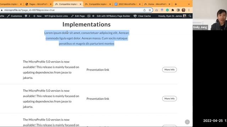Click Edit with WPBakery Page Builder
The width and height of the screenshot is (227, 127).
pos(113,16)
